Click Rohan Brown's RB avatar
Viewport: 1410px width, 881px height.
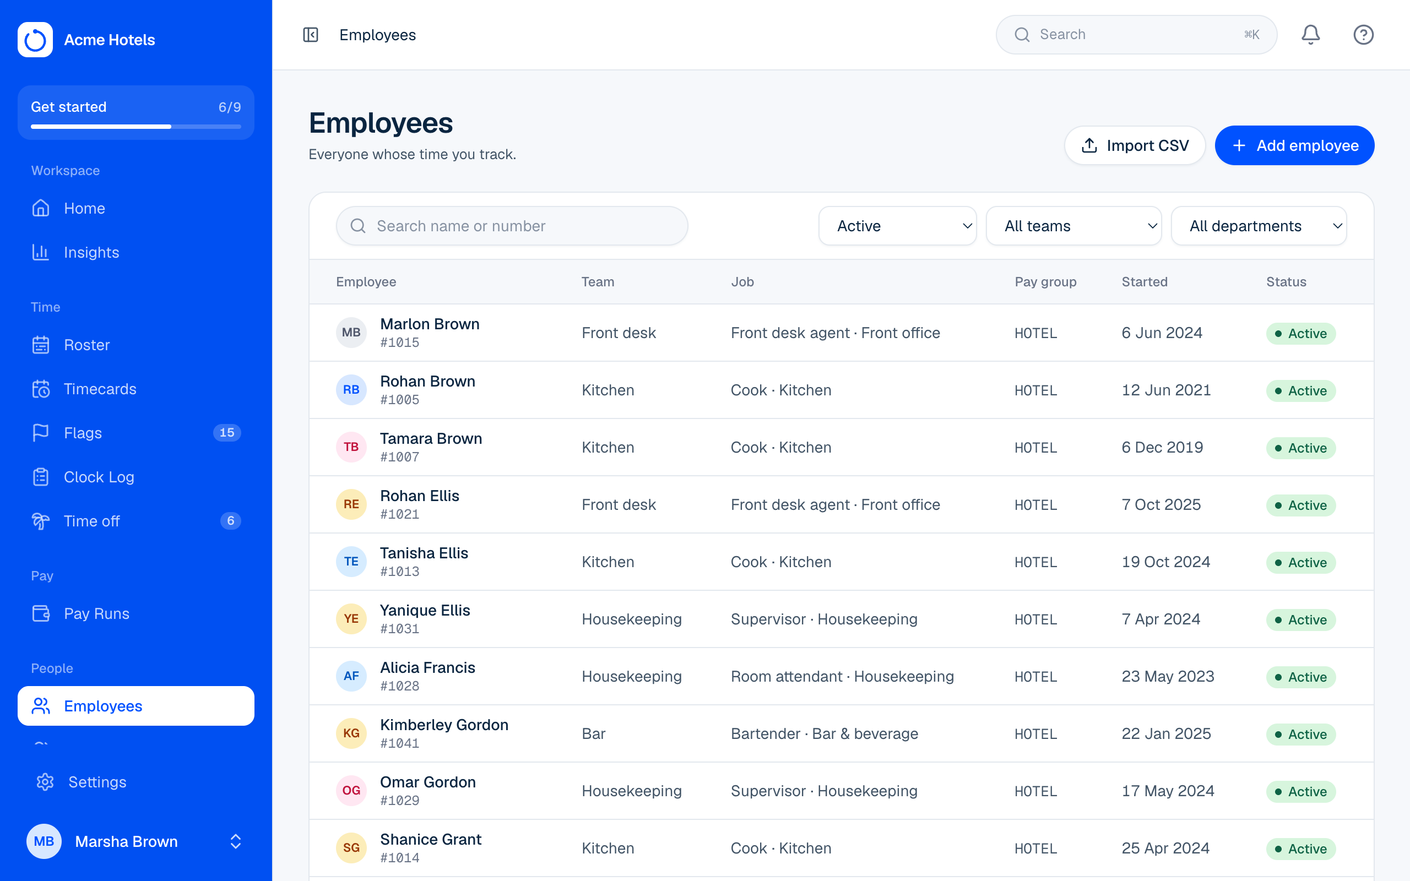(351, 390)
